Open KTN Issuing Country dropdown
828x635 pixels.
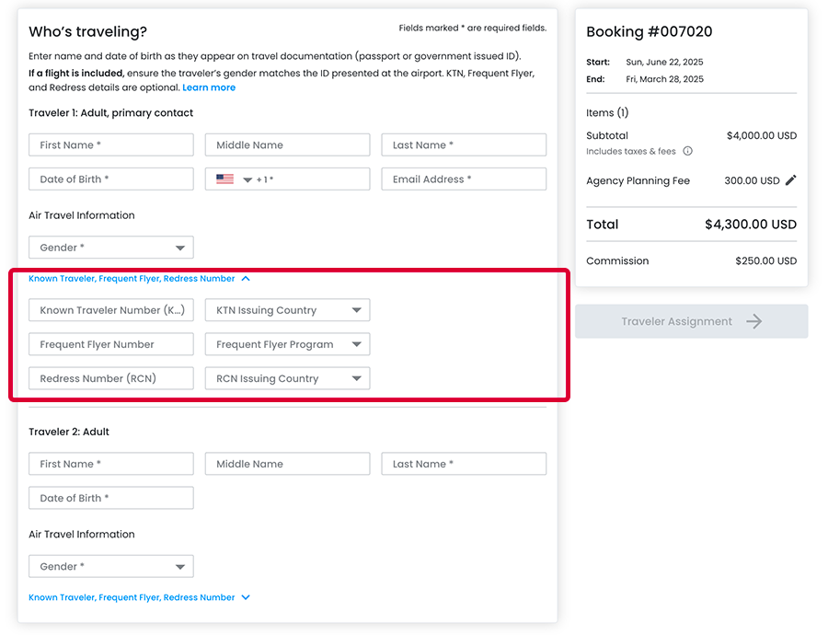click(287, 310)
